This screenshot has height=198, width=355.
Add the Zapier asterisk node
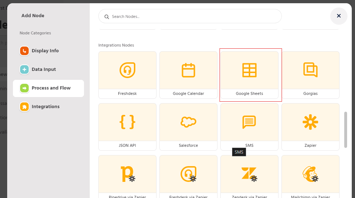(310, 122)
